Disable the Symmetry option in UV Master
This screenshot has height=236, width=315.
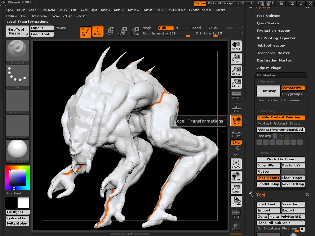coord(293,88)
